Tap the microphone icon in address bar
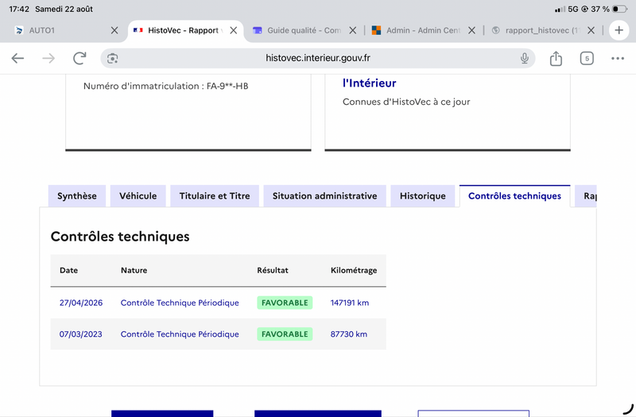The image size is (636, 417). (525, 58)
